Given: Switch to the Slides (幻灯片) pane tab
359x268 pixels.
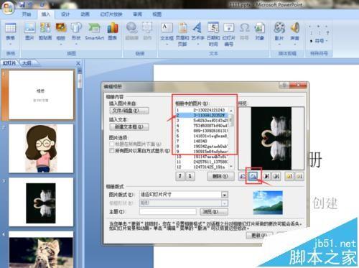Looking at the screenshot, I should (9, 63).
